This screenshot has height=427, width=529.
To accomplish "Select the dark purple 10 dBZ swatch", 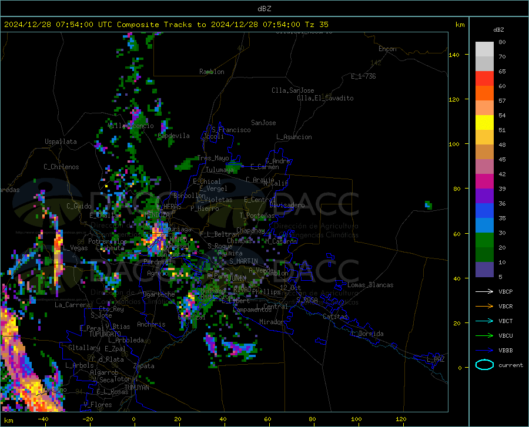I will pyautogui.click(x=484, y=270).
